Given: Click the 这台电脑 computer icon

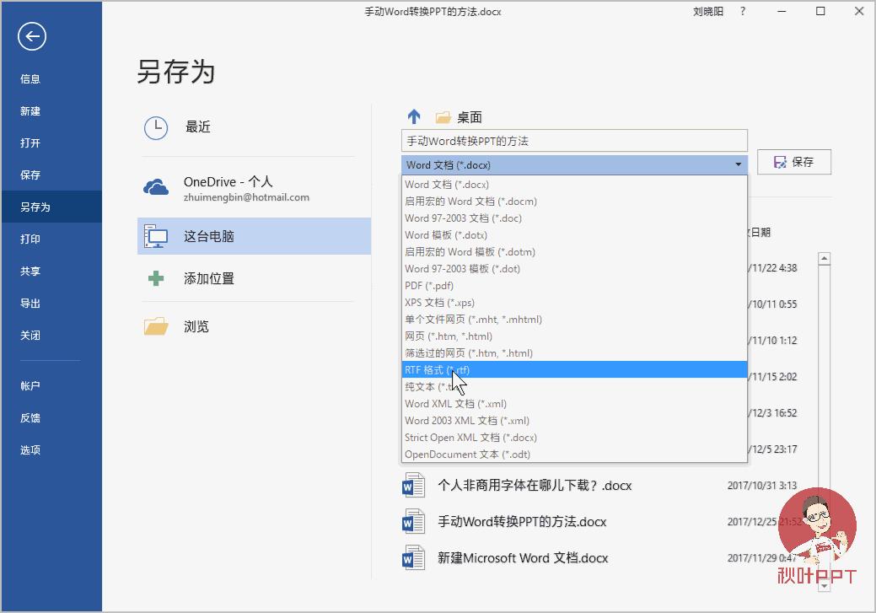Looking at the screenshot, I should (x=156, y=237).
